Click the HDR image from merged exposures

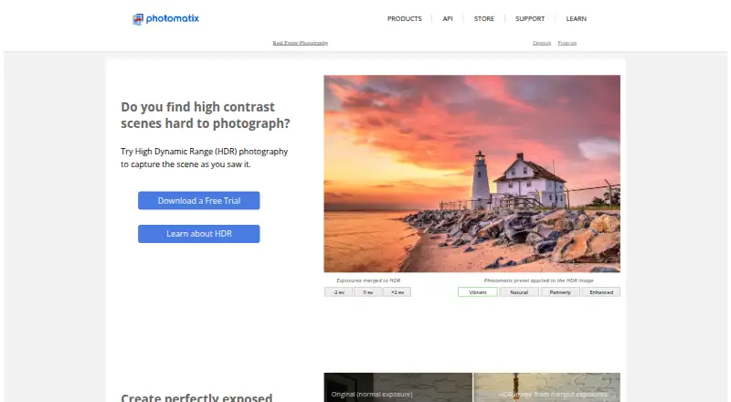pos(546,387)
